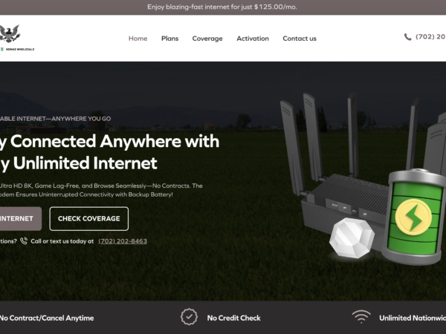Image resolution: width=446 pixels, height=334 pixels.
Task: Click the (702) phone number in the header
Action: pyautogui.click(x=430, y=37)
